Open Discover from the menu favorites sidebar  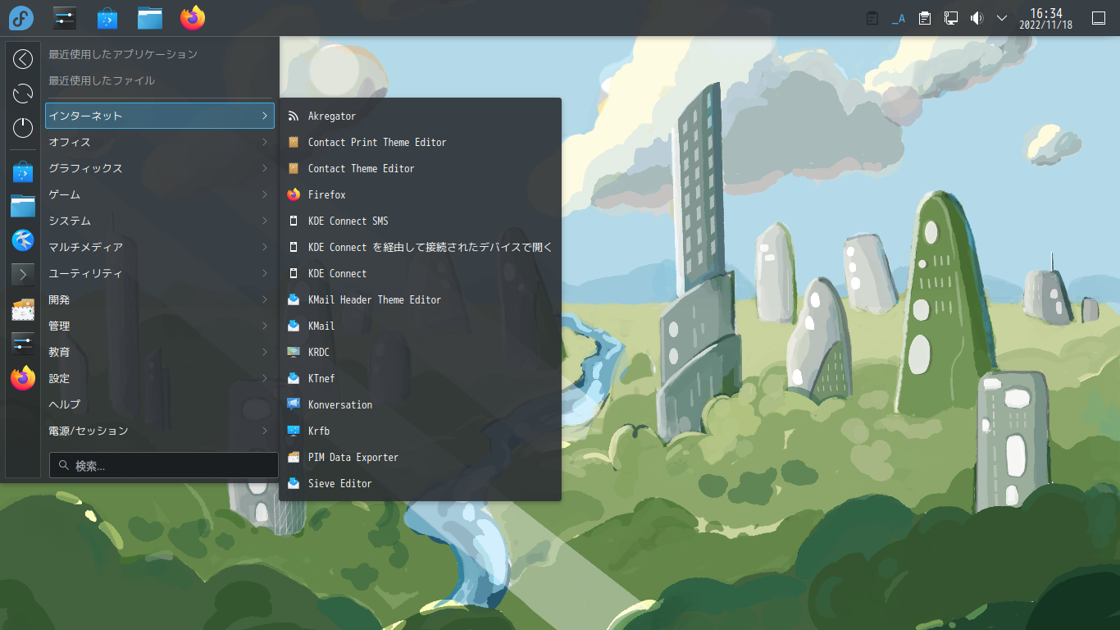coord(23,171)
